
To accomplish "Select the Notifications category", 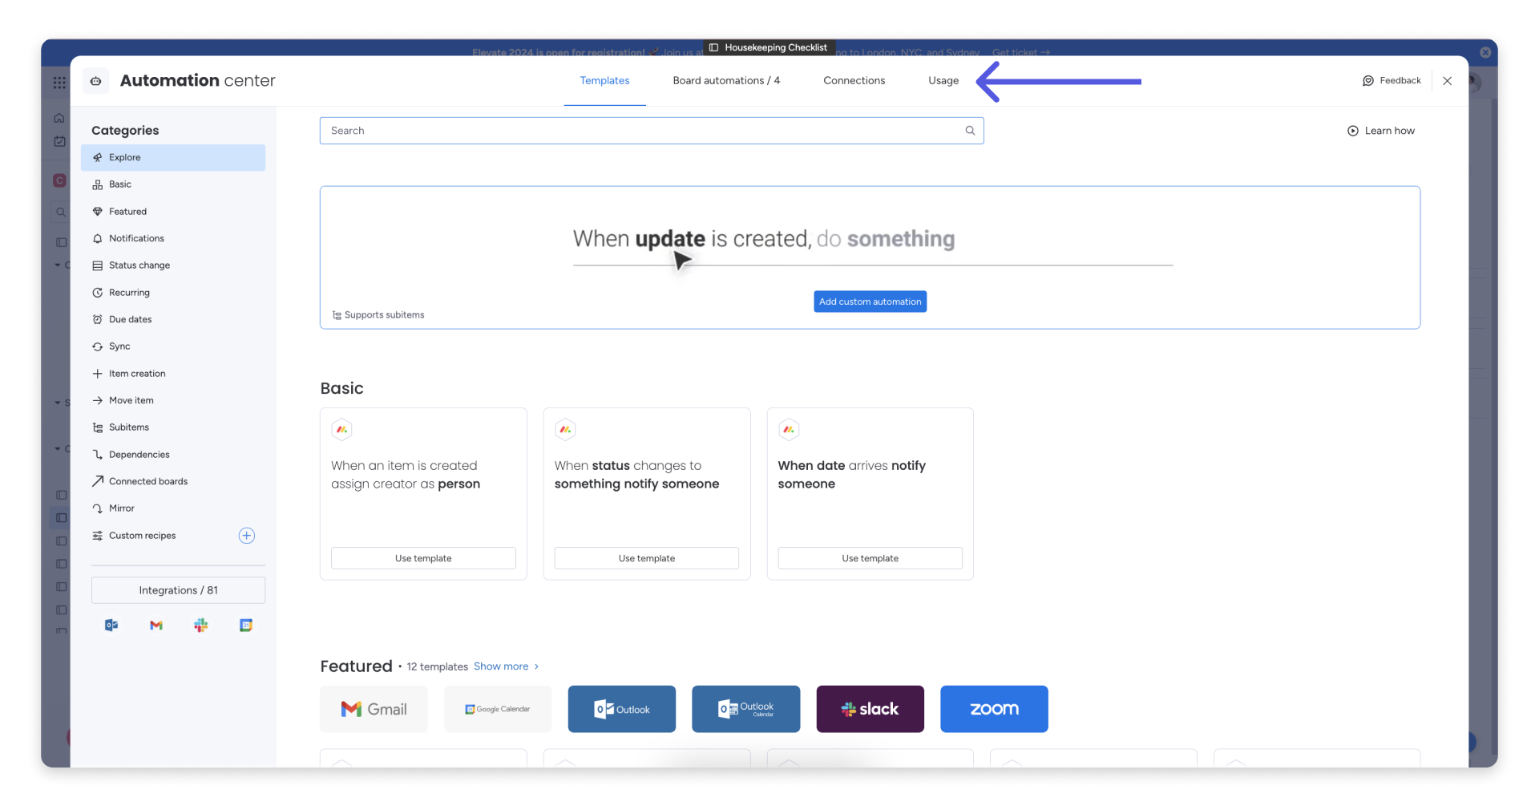I will click(136, 238).
